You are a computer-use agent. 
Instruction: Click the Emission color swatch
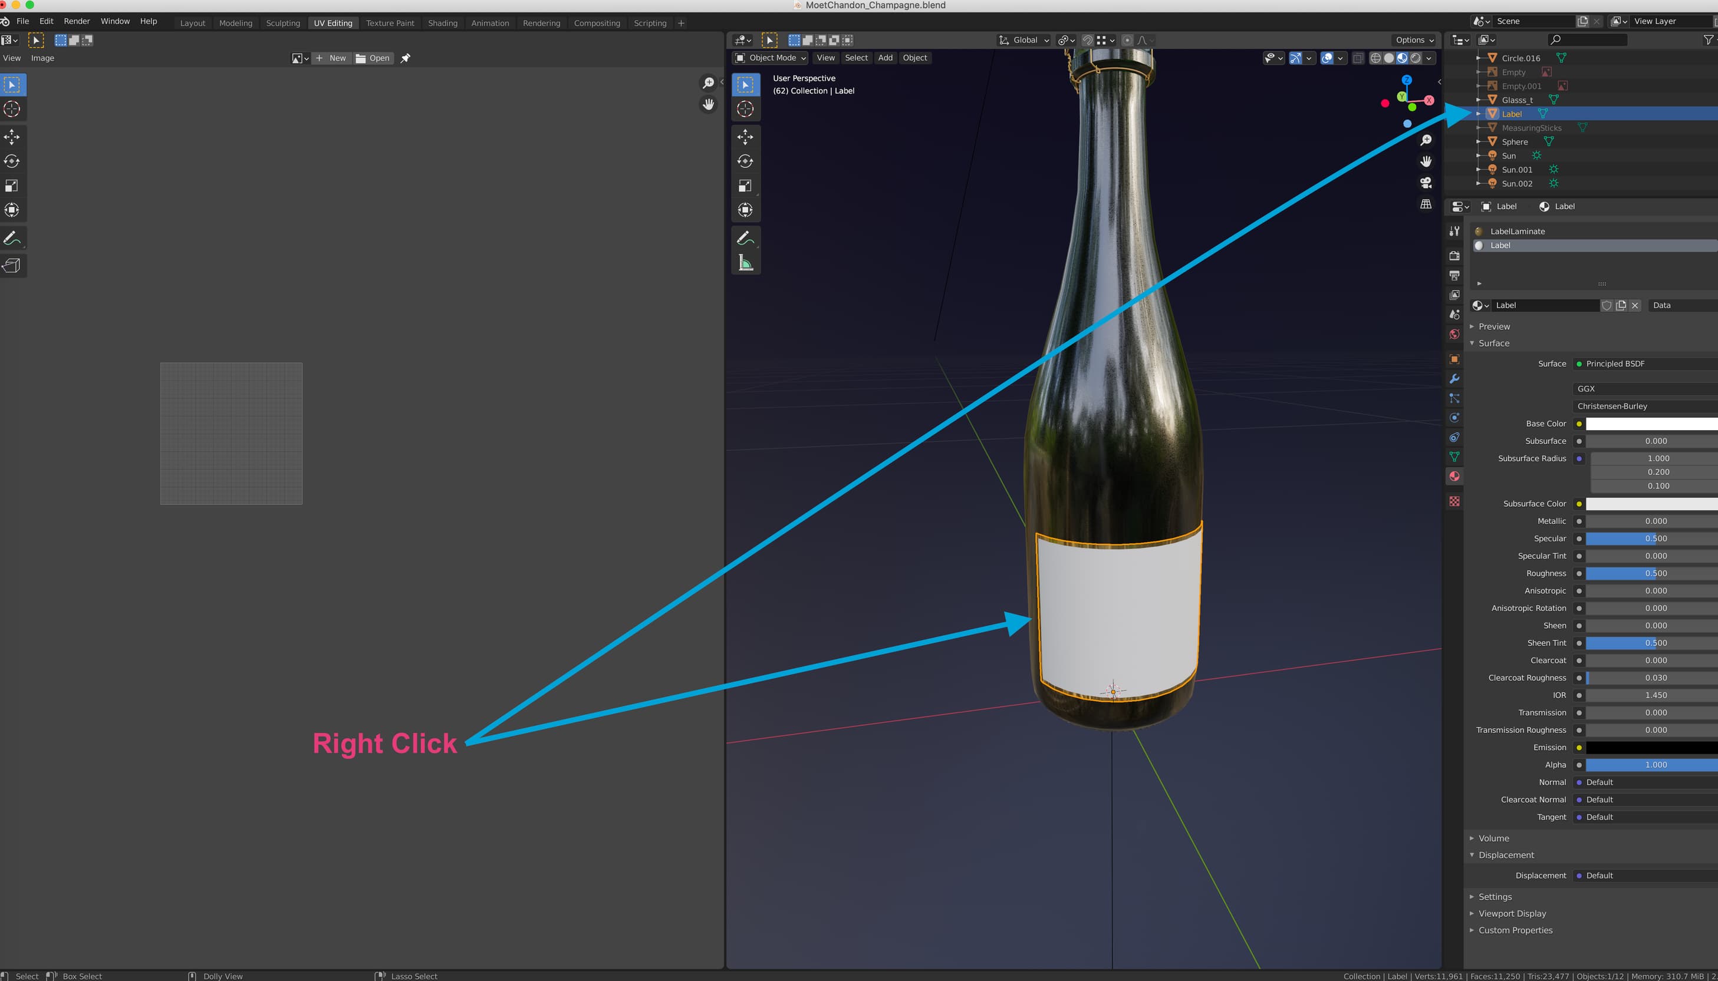(x=1651, y=748)
